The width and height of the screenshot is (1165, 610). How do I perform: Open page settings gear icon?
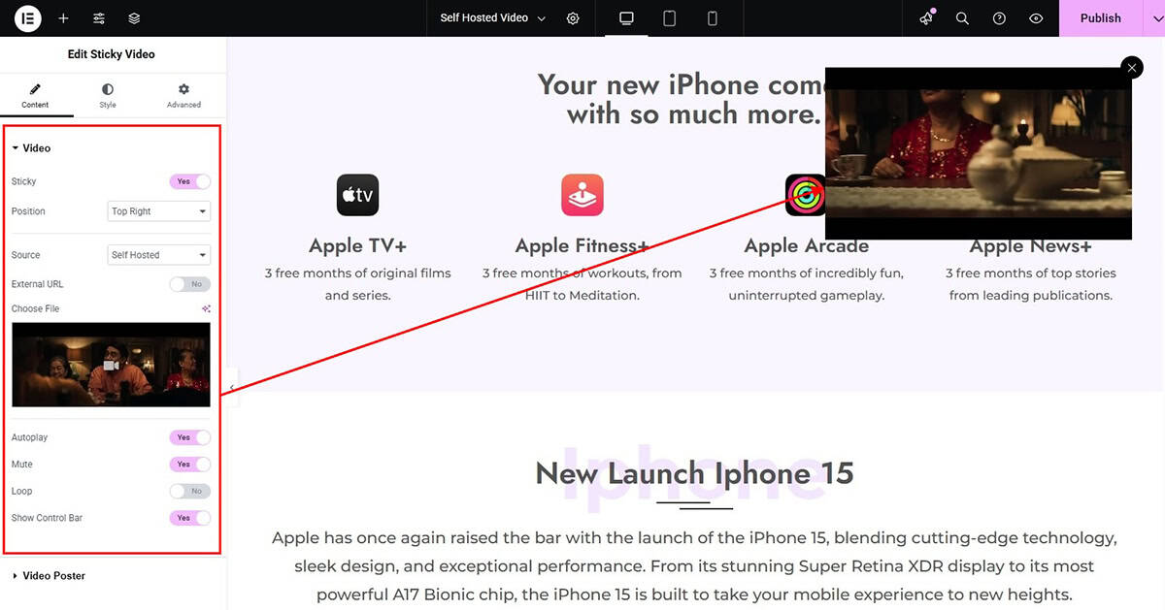pos(573,18)
